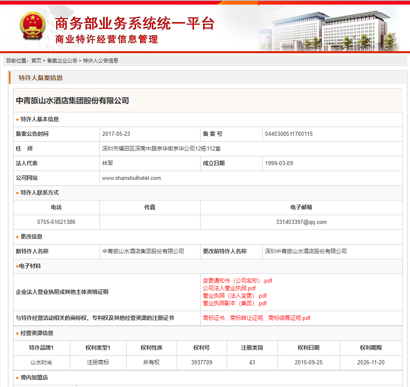Click registration class value 43

(252, 362)
